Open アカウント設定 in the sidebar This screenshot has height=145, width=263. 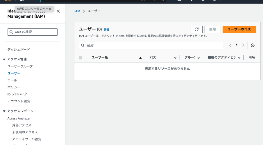pyautogui.click(x=19, y=101)
